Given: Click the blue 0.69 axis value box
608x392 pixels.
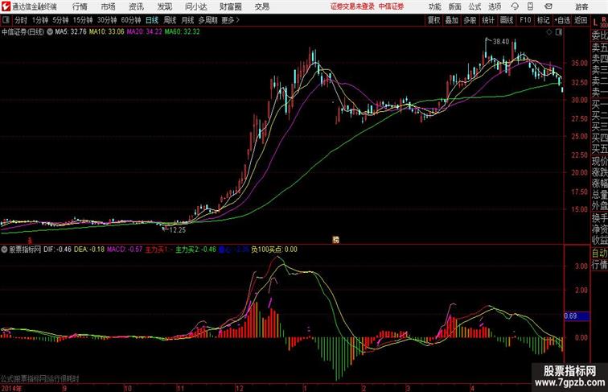Looking at the screenshot, I should tap(577, 316).
